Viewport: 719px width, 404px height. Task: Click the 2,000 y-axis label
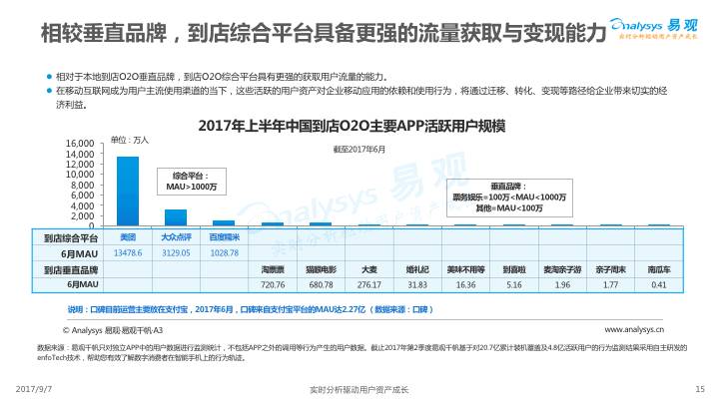coord(82,215)
